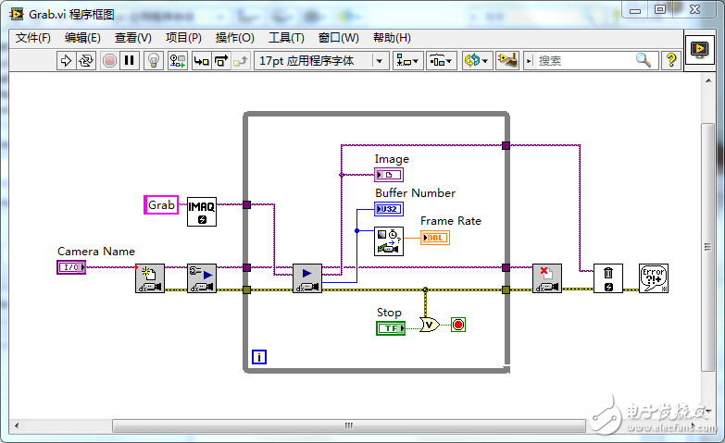Minimize the Grab.vi window
725x443 pixels.
click(x=635, y=9)
